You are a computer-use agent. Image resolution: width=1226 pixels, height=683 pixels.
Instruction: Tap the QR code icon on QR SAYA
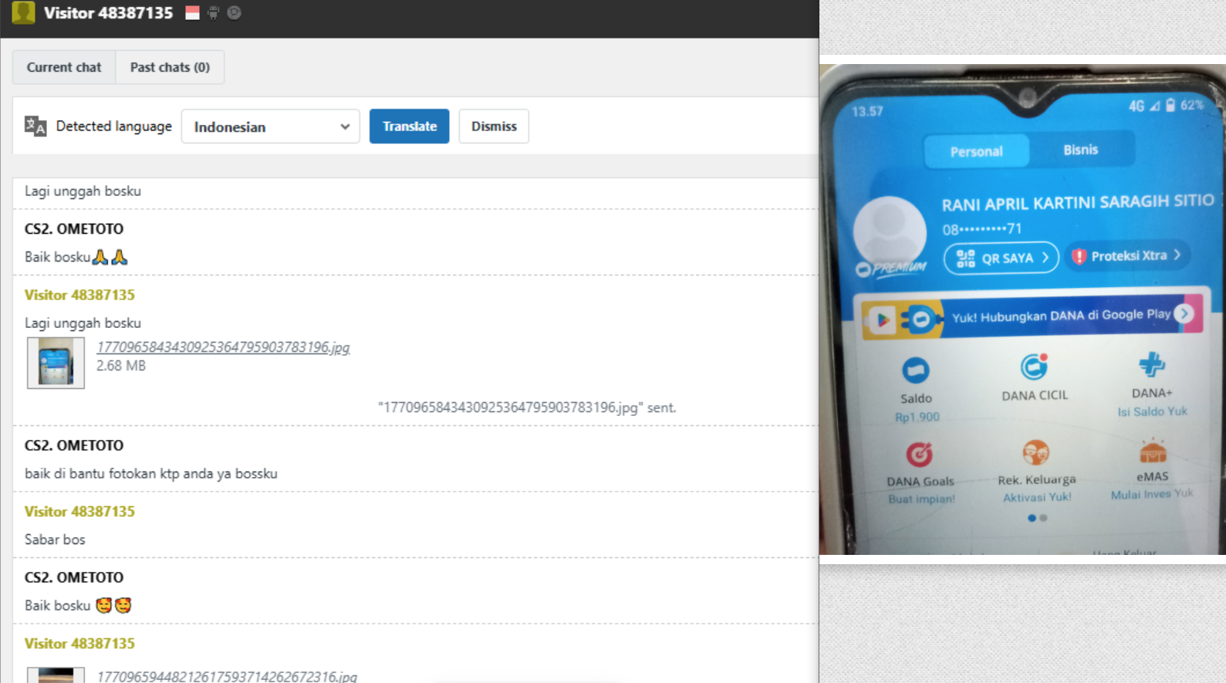(x=965, y=259)
